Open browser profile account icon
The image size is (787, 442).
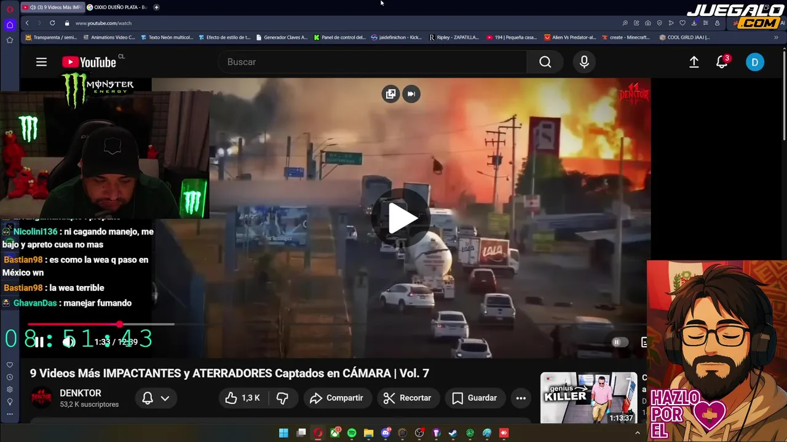click(717, 23)
